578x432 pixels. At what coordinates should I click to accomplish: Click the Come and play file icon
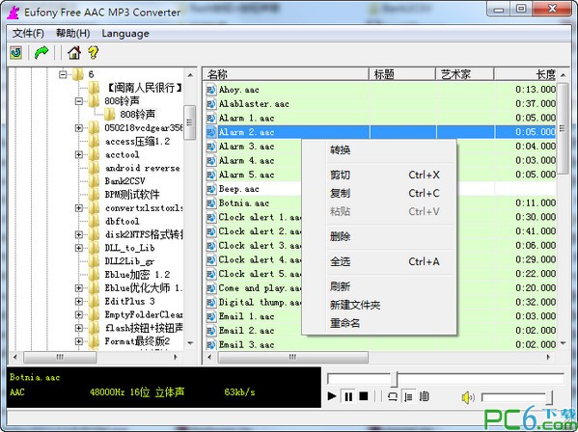point(211,288)
